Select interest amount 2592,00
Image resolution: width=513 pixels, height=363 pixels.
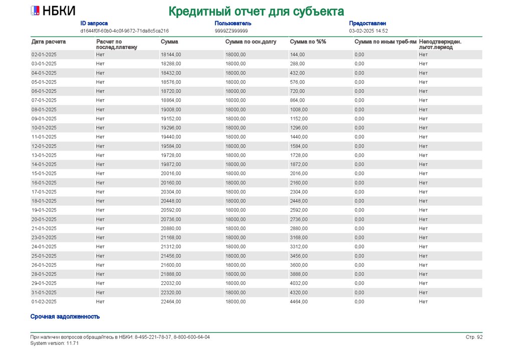point(299,210)
